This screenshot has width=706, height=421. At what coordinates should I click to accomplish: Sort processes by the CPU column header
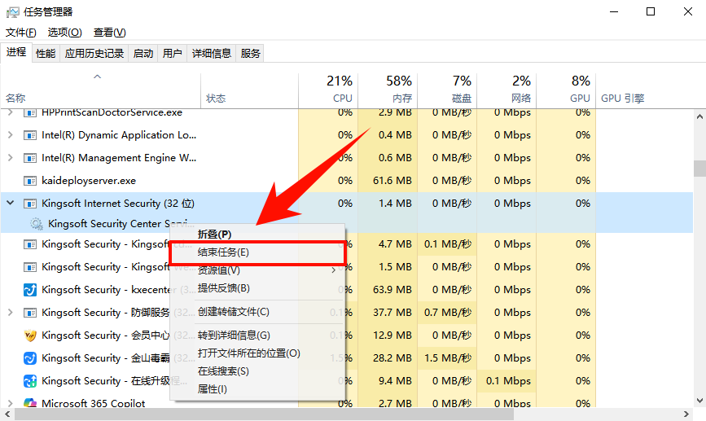click(327, 88)
